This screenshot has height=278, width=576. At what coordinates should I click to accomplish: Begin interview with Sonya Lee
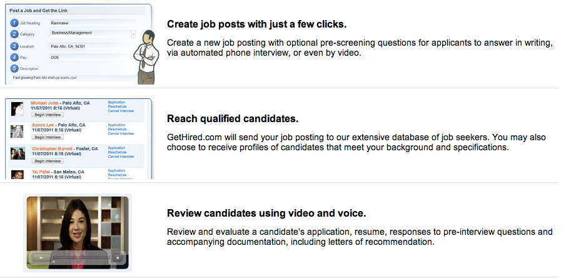pyautogui.click(x=48, y=137)
